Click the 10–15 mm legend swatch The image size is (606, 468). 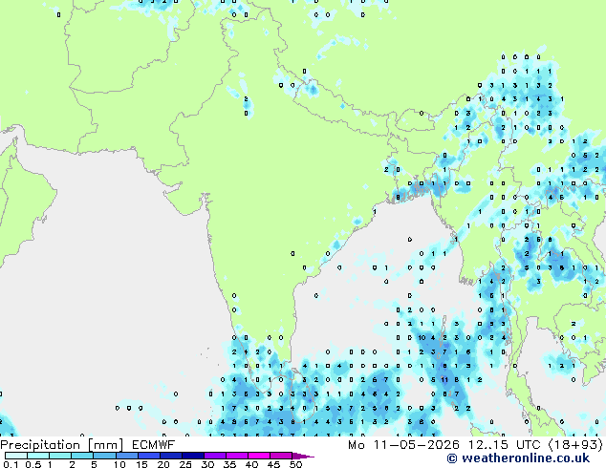tap(127, 456)
